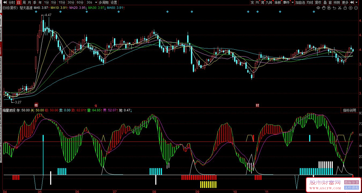362x193 pixels.
Task: Toggle the chart lock icon
Action: point(345,8)
